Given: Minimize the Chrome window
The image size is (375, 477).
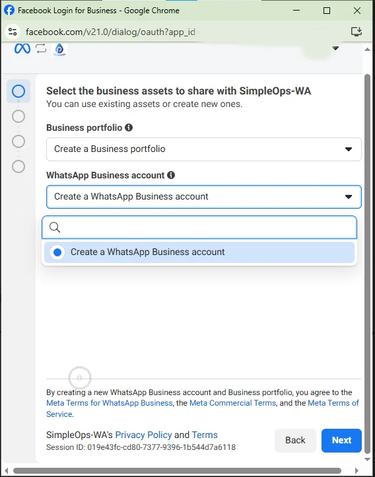Looking at the screenshot, I should point(296,11).
